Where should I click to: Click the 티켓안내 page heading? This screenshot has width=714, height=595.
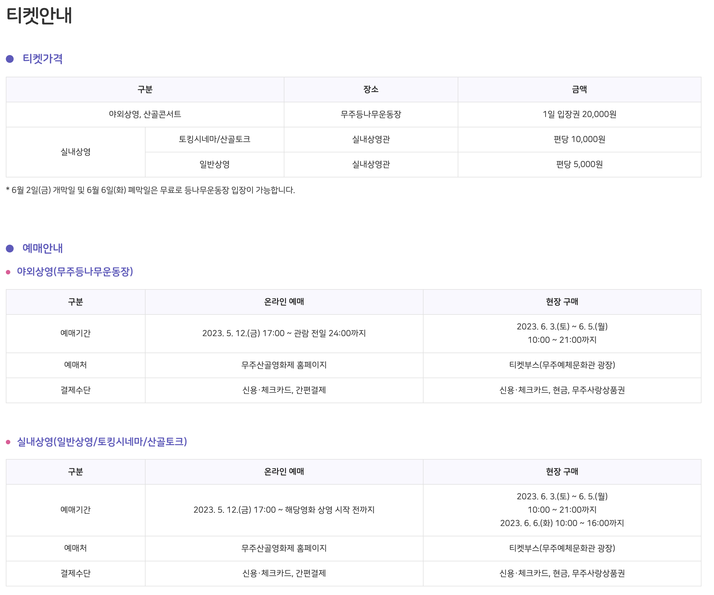(39, 16)
